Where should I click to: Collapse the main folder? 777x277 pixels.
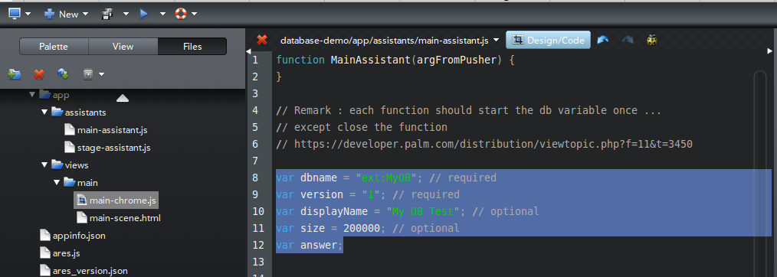coord(57,183)
